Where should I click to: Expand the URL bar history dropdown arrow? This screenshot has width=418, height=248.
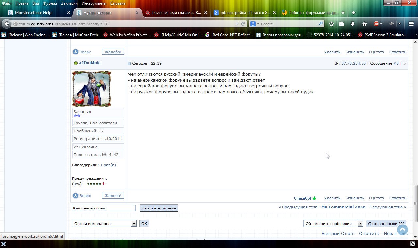pyautogui.click(x=237, y=24)
